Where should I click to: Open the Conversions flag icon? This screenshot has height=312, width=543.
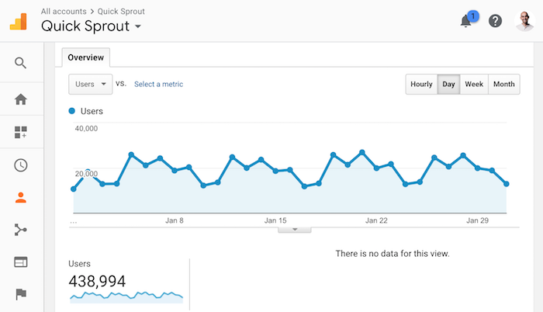pyautogui.click(x=21, y=294)
